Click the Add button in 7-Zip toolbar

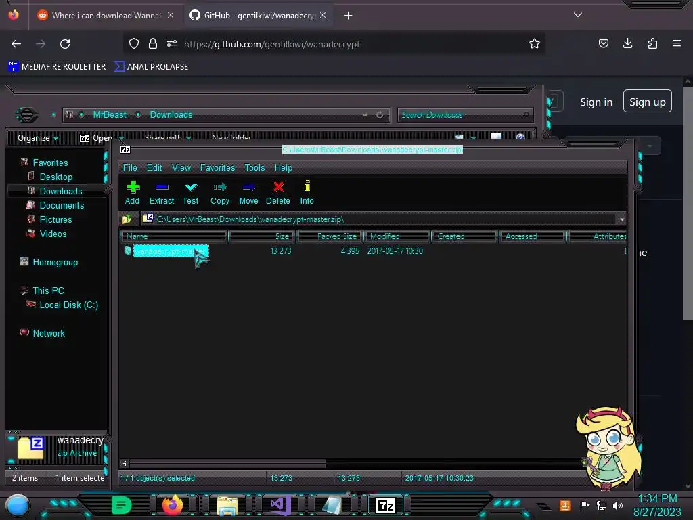pos(132,193)
